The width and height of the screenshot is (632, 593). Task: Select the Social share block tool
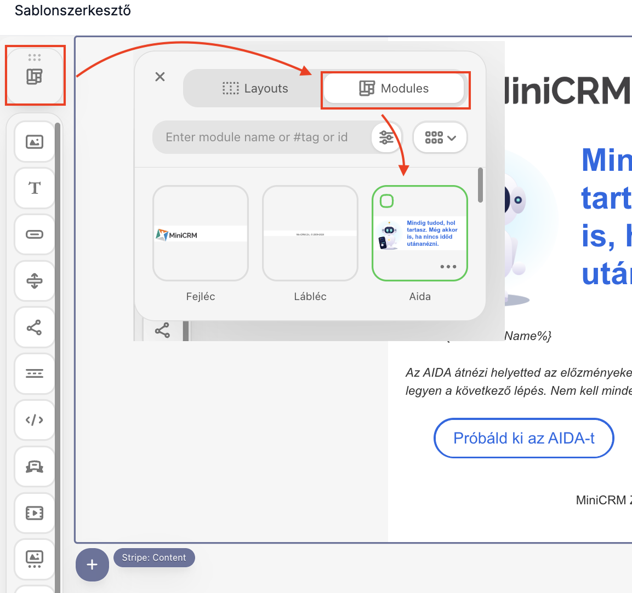pyautogui.click(x=35, y=327)
